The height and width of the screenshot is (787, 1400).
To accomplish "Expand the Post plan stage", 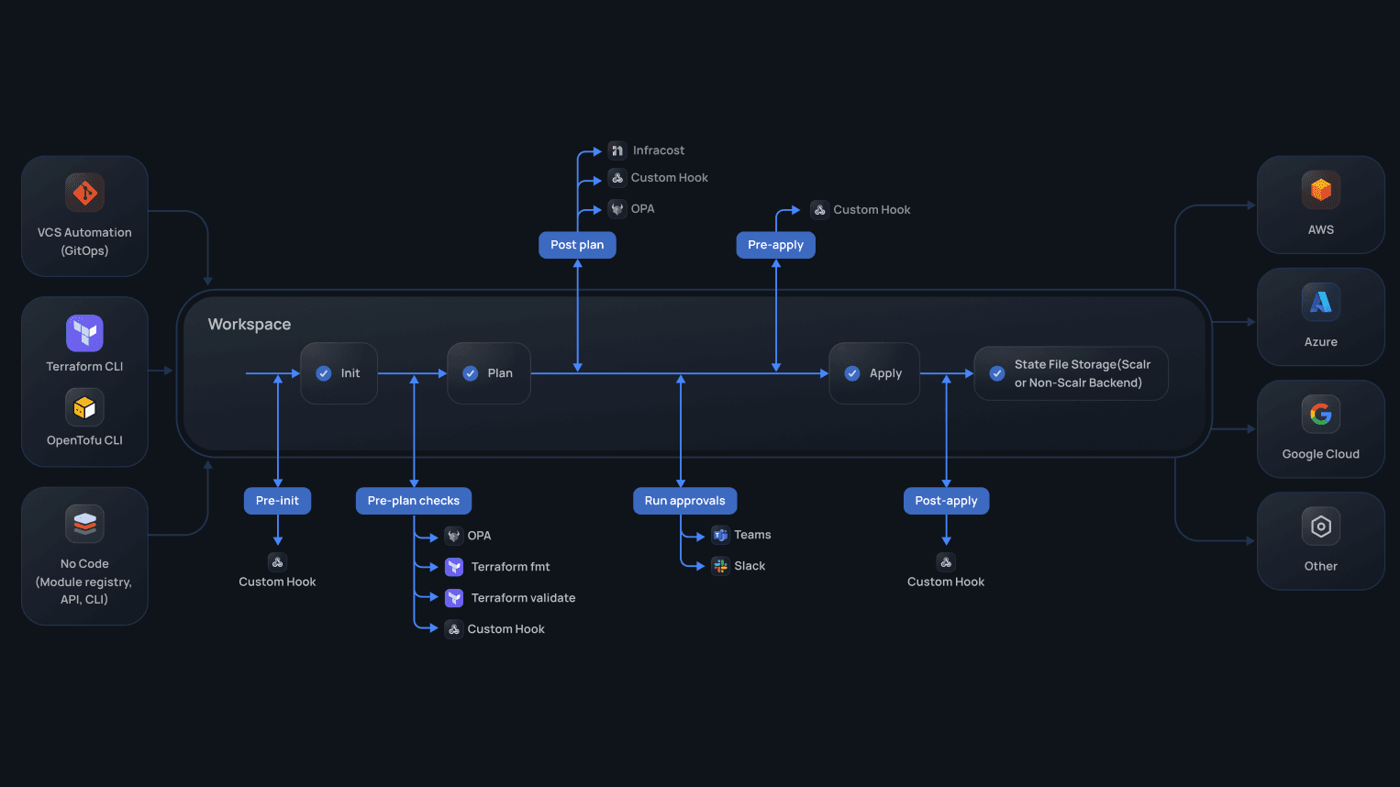I will click(x=577, y=245).
